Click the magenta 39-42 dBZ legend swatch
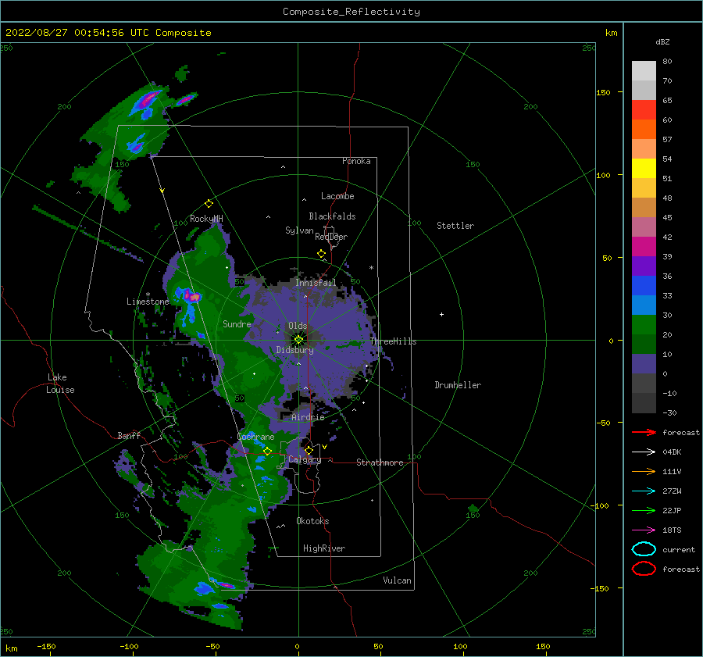703x657 pixels. [x=644, y=247]
